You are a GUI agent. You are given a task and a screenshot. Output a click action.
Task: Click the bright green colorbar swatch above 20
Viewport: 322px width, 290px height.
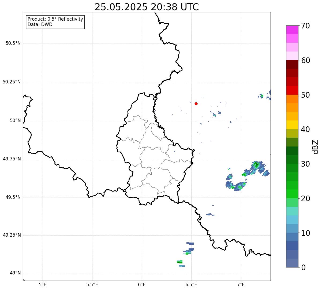pyautogui.click(x=292, y=194)
